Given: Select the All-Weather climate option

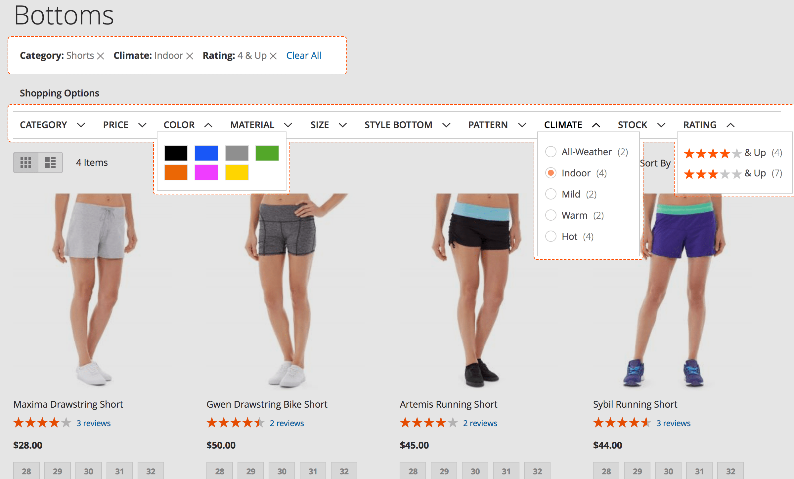Looking at the screenshot, I should 551,152.
